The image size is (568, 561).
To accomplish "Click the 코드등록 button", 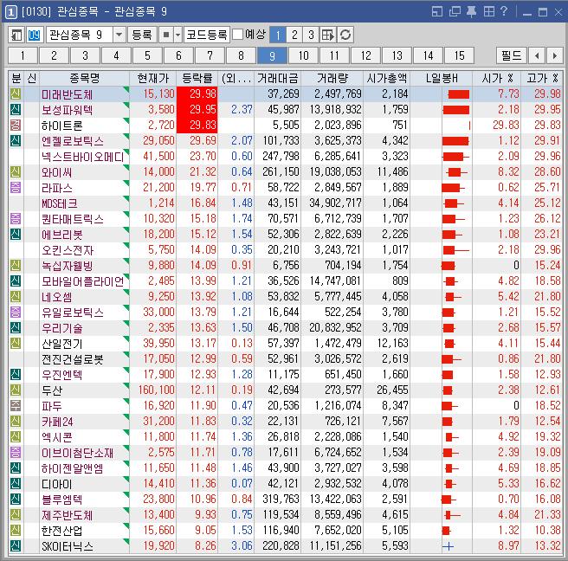I will [206, 35].
